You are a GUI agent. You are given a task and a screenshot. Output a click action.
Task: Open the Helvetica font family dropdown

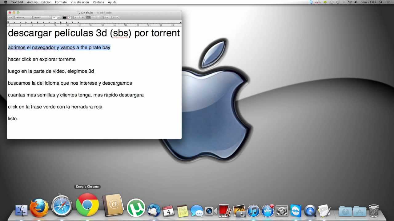(23, 17)
